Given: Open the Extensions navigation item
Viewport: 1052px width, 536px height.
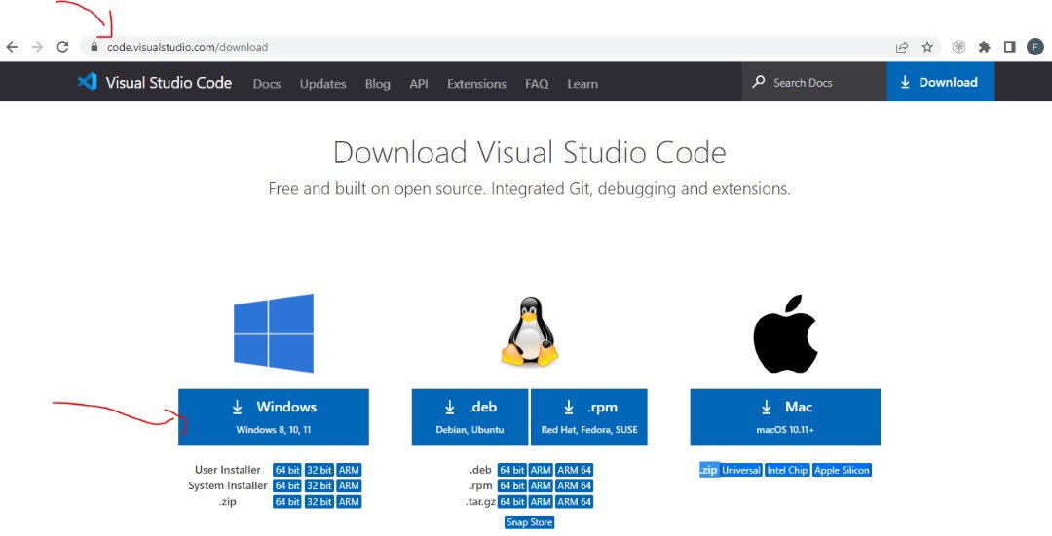Looking at the screenshot, I should 476,84.
